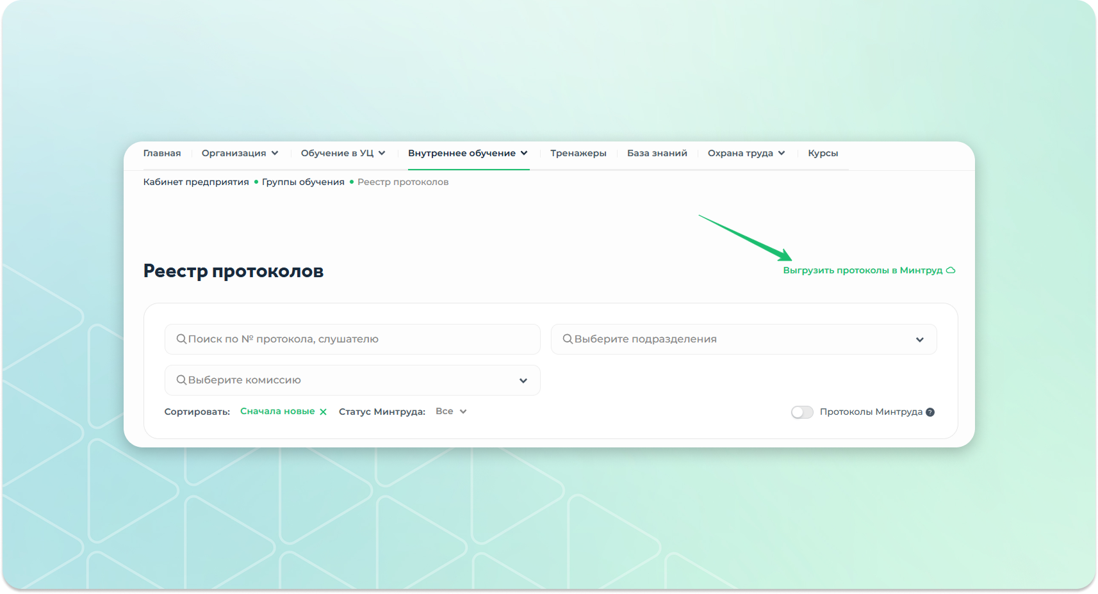Expand the Организация menu
The width and height of the screenshot is (1098, 594).
point(240,153)
